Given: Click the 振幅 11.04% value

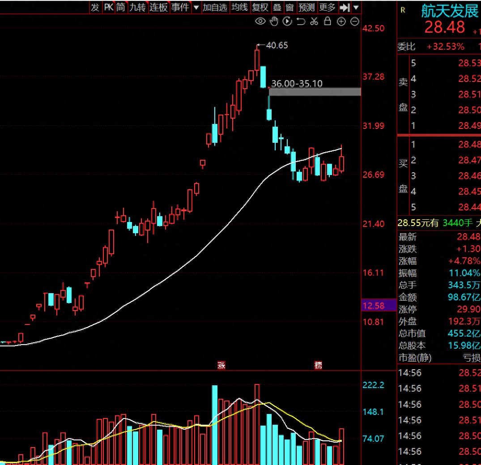Looking at the screenshot, I should tap(464, 273).
